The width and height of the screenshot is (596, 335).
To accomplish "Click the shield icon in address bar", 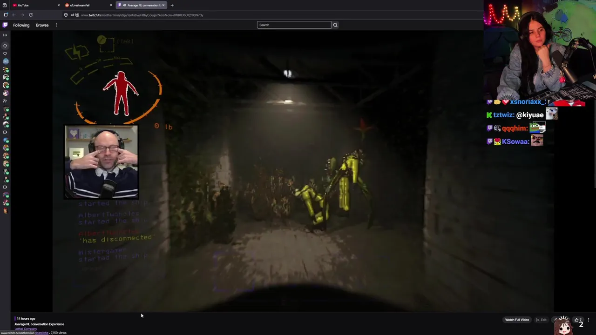I will click(x=66, y=15).
